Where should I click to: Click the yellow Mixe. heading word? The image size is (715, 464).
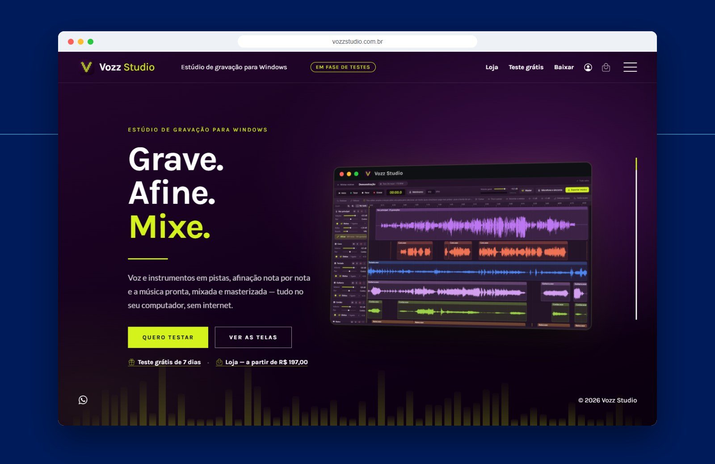pos(170,227)
